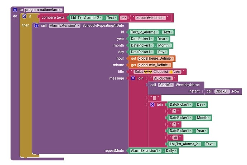The width and height of the screenshot is (247, 165).
Task: Edit the 'aucun événement' text string
Action: 150,17
